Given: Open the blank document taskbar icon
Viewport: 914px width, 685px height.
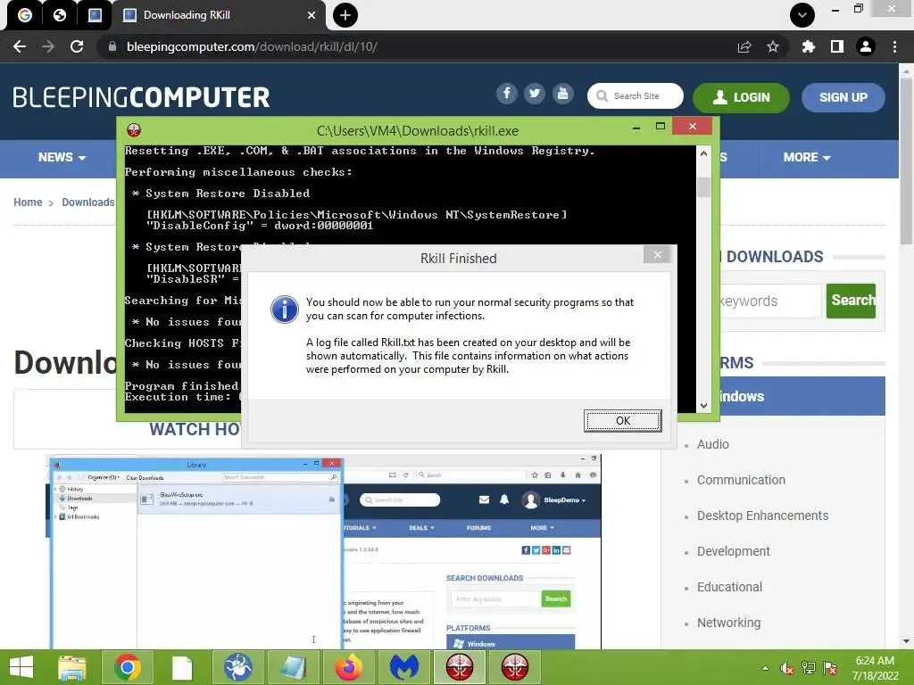Looking at the screenshot, I should (x=182, y=667).
